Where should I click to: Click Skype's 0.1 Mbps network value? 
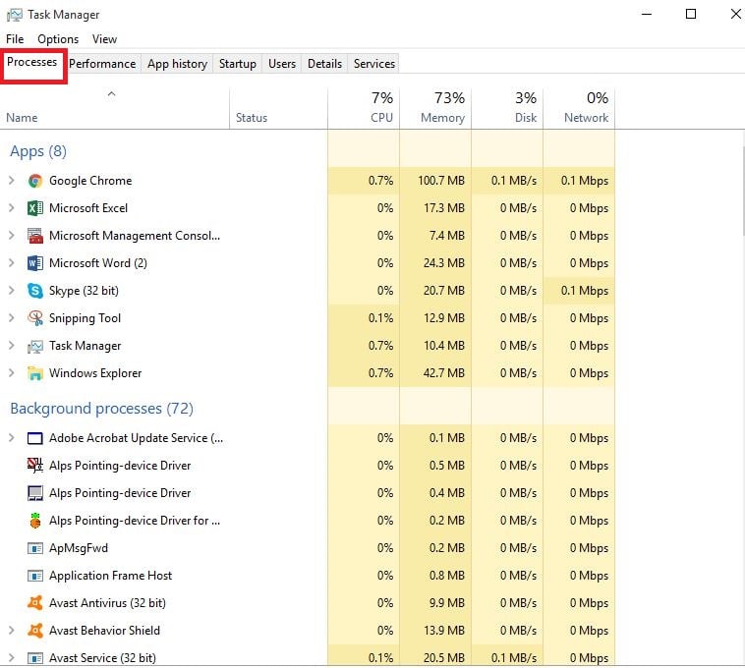pyautogui.click(x=585, y=291)
